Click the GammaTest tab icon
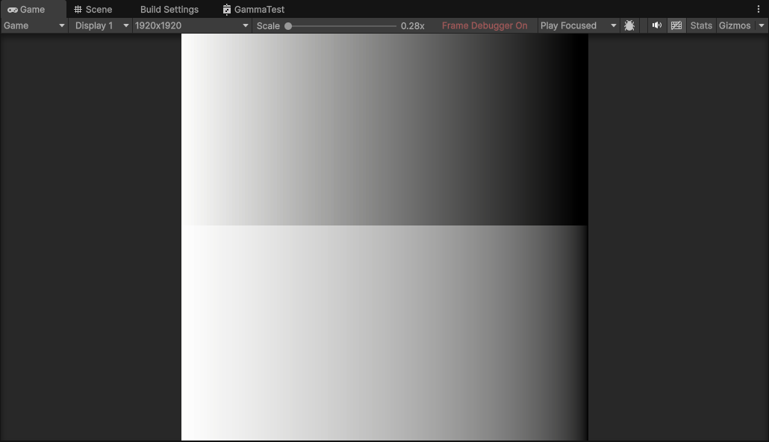 click(x=227, y=10)
